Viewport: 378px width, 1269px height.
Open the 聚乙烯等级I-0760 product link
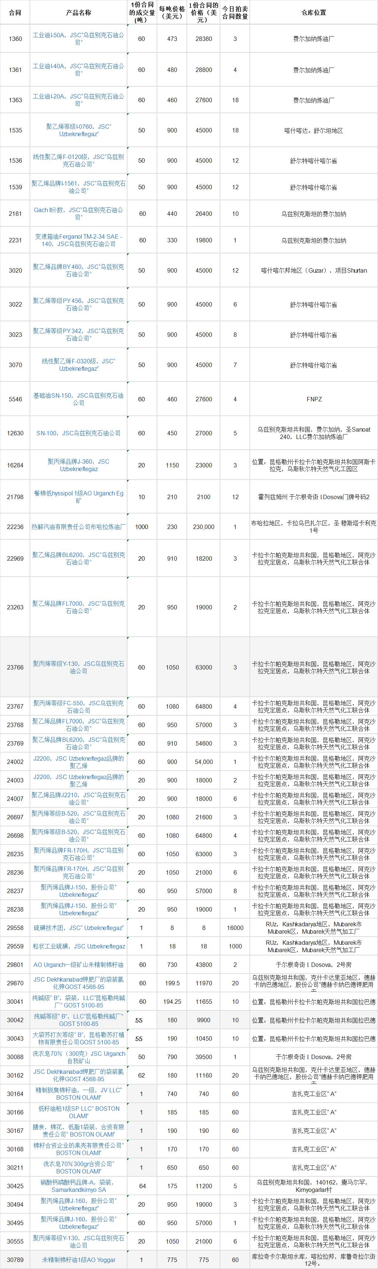[x=78, y=130]
